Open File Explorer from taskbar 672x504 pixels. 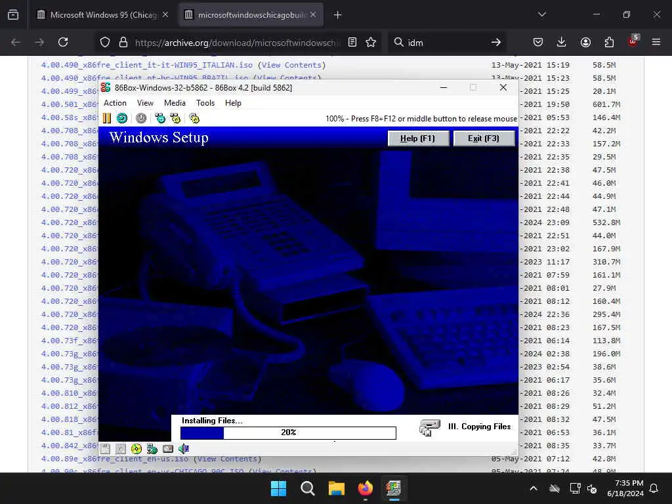pyautogui.click(x=337, y=488)
